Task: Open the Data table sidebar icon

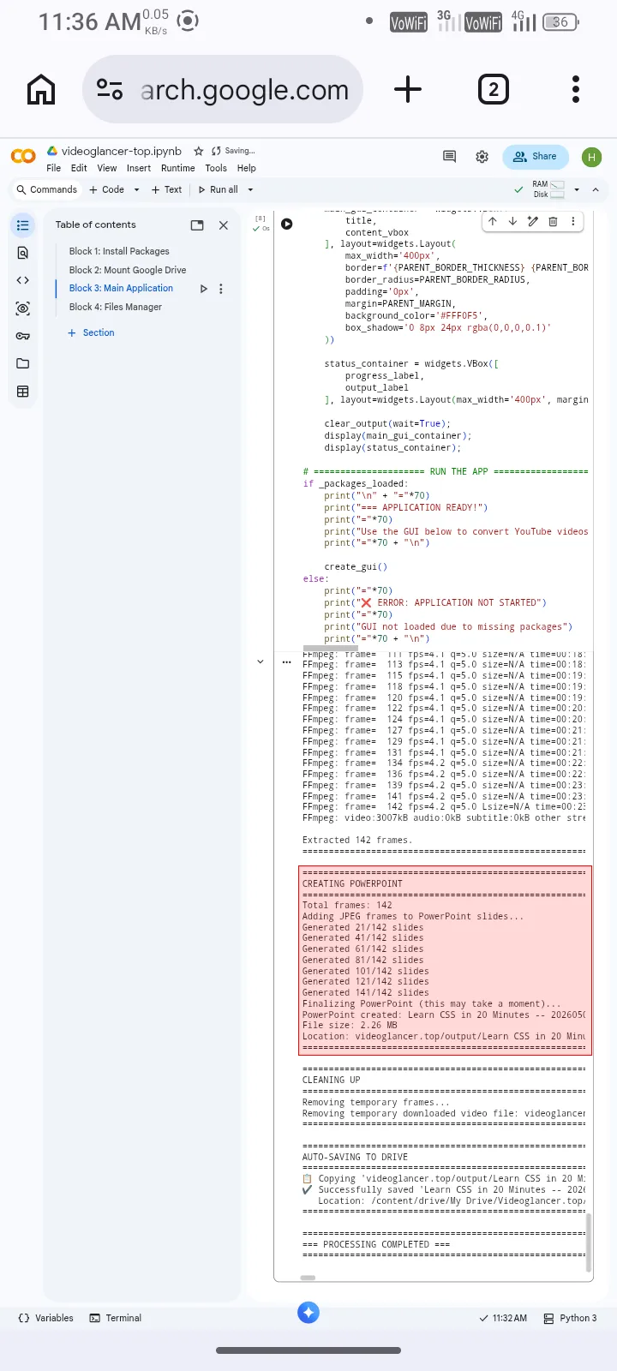Action: coord(23,392)
